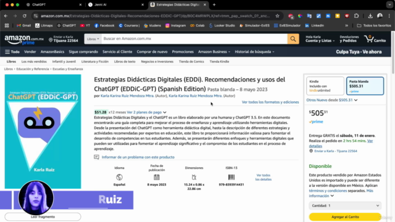Screen dimensions: 395x222
Task: Click the browser forward arrow
Action: (x=15, y=16)
